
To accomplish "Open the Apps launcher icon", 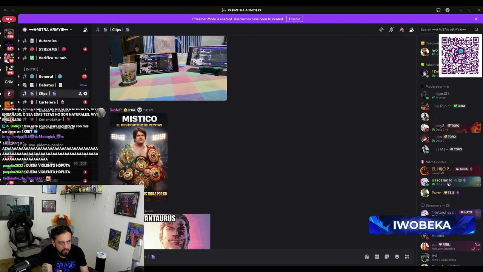I will pyautogui.click(x=407, y=257).
